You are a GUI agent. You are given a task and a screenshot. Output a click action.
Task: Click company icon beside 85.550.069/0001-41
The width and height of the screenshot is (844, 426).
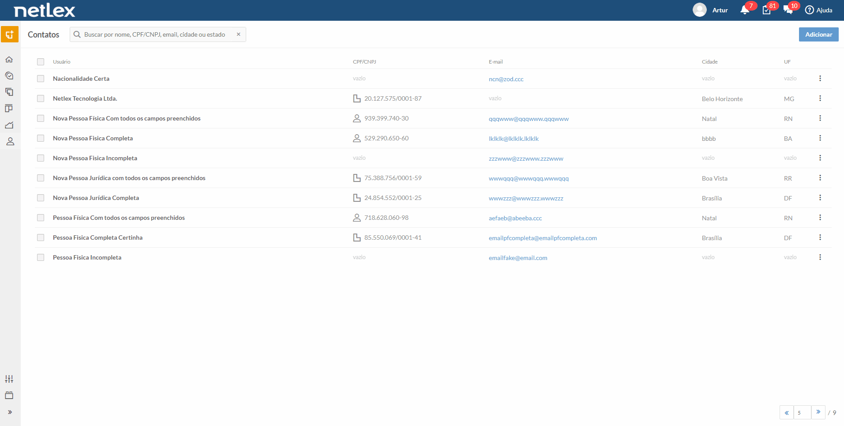pyautogui.click(x=357, y=238)
